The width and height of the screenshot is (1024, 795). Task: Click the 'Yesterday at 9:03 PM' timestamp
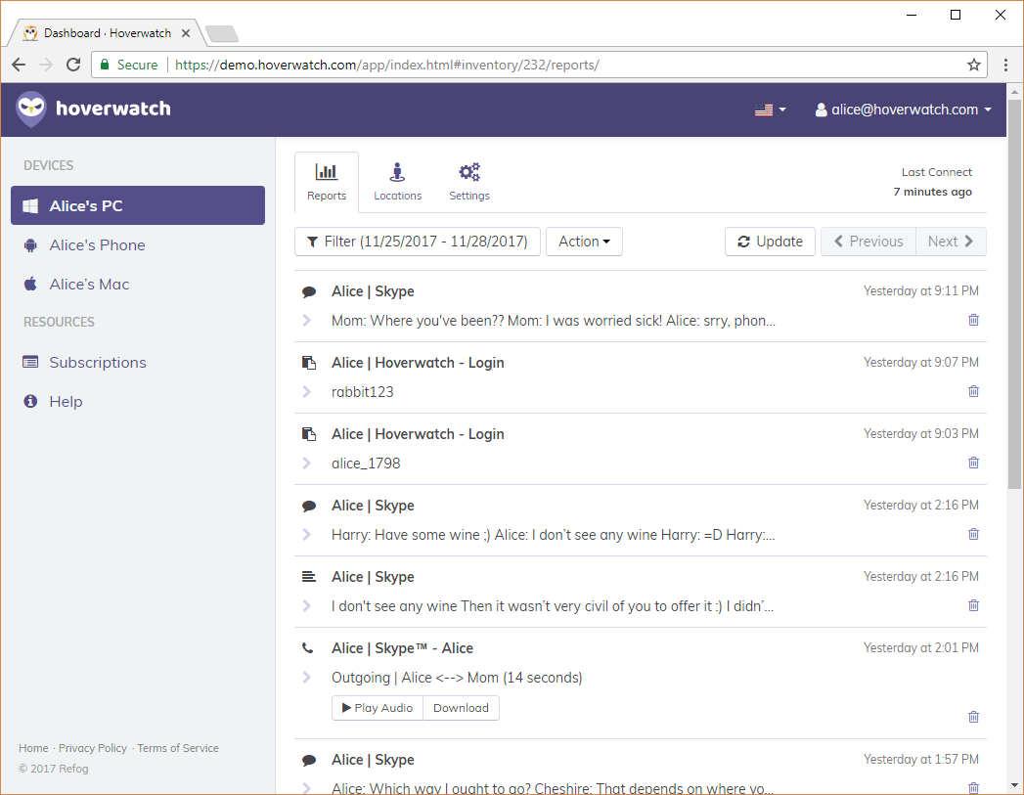(x=920, y=434)
